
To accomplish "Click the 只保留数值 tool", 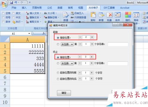I will (78, 17).
